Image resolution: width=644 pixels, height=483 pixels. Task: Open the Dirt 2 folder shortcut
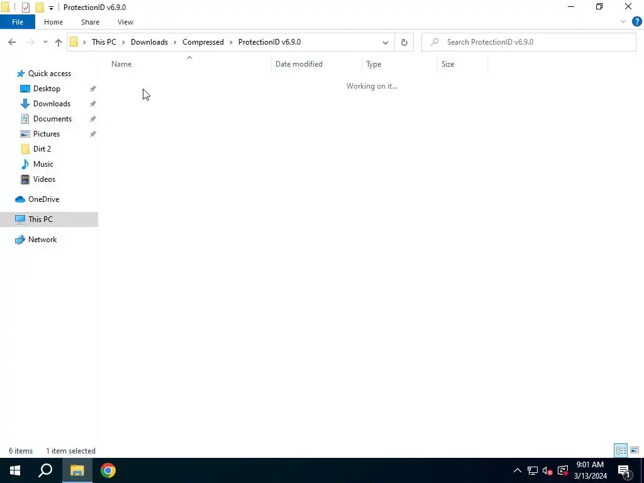42,148
